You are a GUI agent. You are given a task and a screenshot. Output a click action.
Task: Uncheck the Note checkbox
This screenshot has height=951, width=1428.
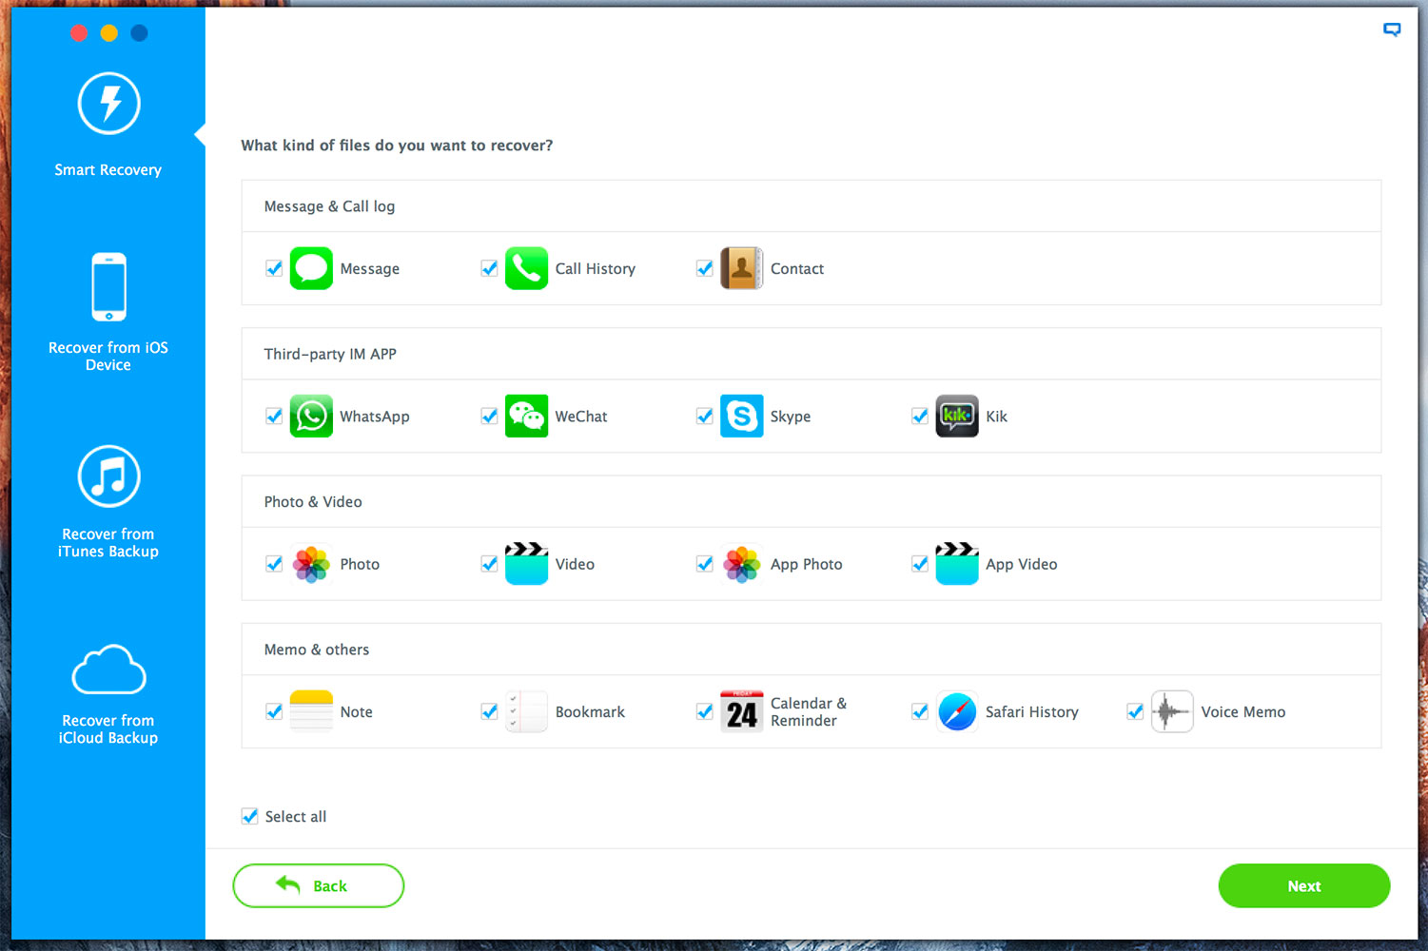tap(274, 711)
